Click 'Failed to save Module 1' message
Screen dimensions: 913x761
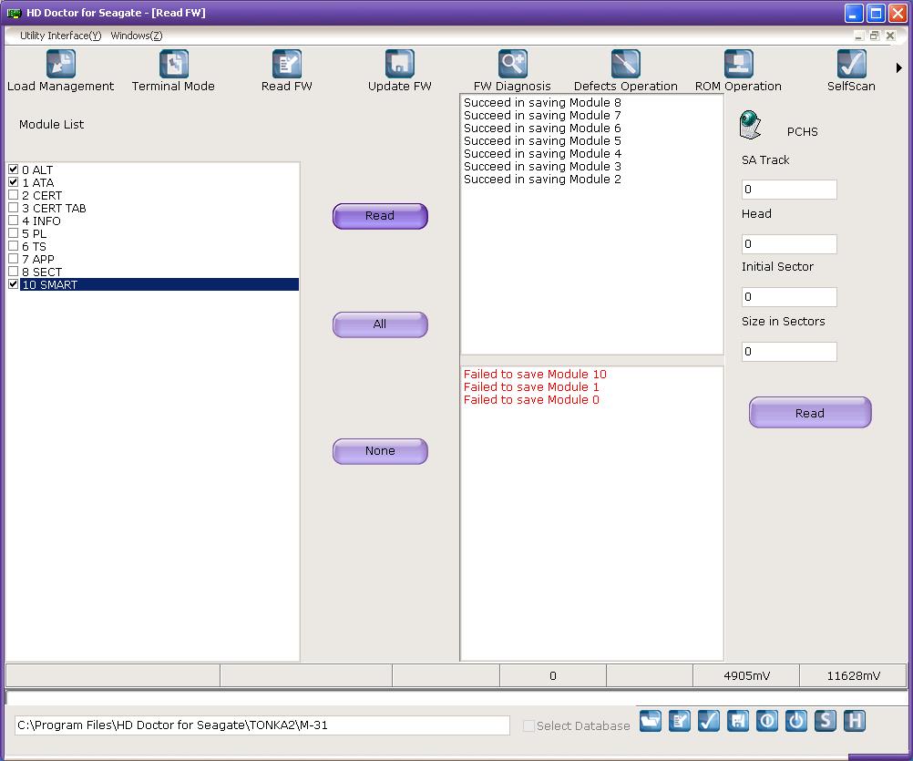tap(531, 386)
